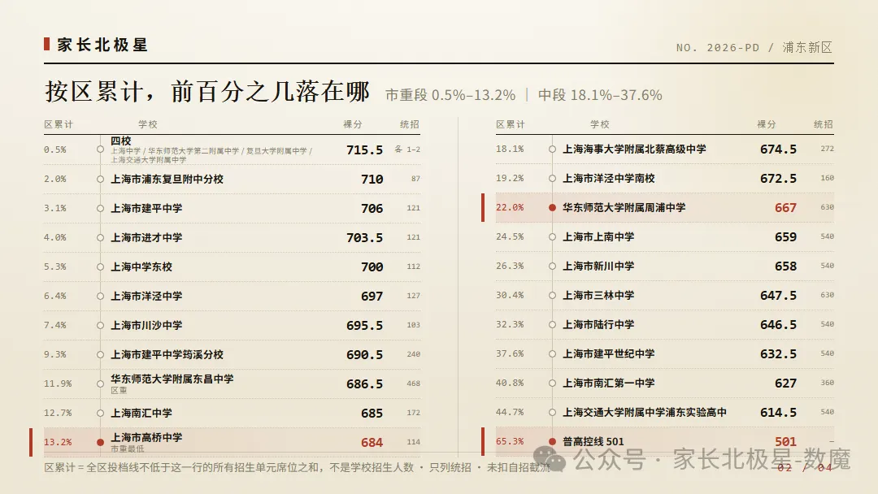Select 上海市南汇第一中学 school name
This screenshot has width=878, height=494.
[x=609, y=383]
